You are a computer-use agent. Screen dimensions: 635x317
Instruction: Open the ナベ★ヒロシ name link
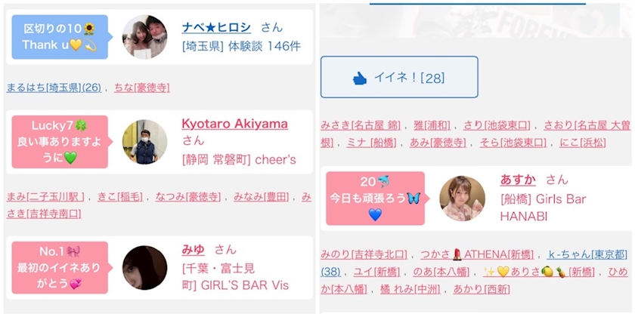(x=216, y=27)
